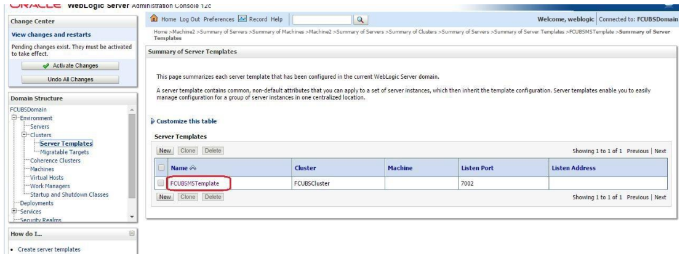Open Create server templates help link
This screenshot has height=259, width=693.
(x=49, y=249)
